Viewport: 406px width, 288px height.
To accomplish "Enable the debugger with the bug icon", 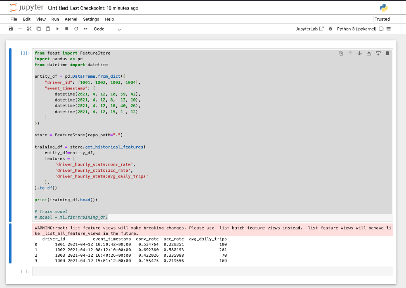I will (x=330, y=29).
